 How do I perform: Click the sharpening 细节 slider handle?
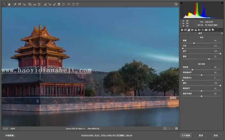point(220,54)
